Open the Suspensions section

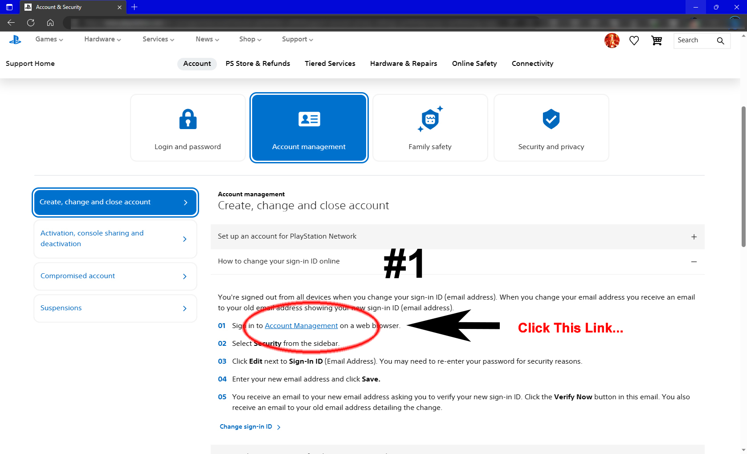(115, 308)
